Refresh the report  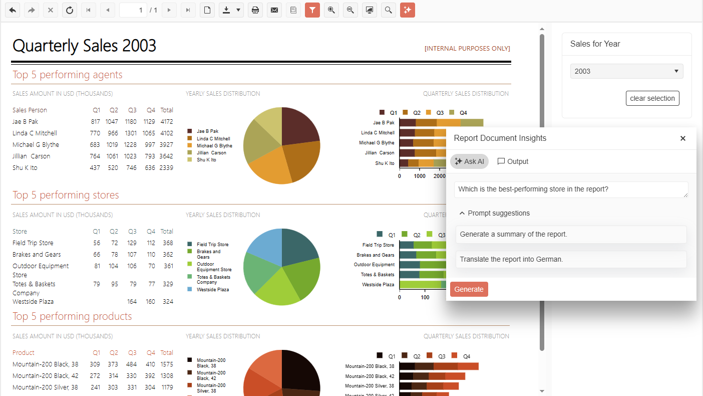(x=69, y=10)
